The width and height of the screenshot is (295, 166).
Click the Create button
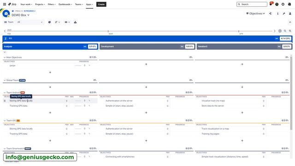point(101,4)
